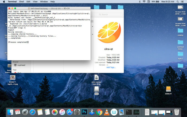Image resolution: width=187 pixels, height=117 pixels.
Task: Click Bluetooth status icon in menu bar
Action: coord(140,2)
